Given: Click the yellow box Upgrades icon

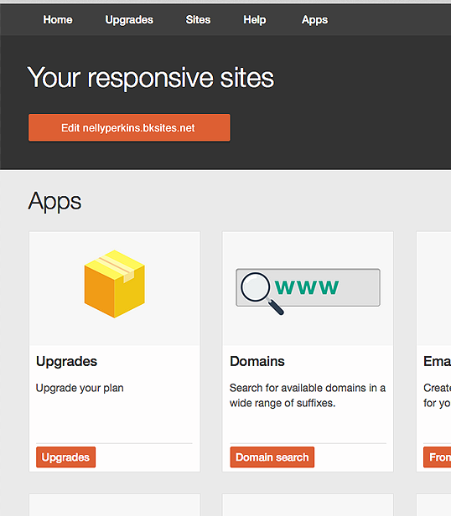Looking at the screenshot, I should pos(114,284).
